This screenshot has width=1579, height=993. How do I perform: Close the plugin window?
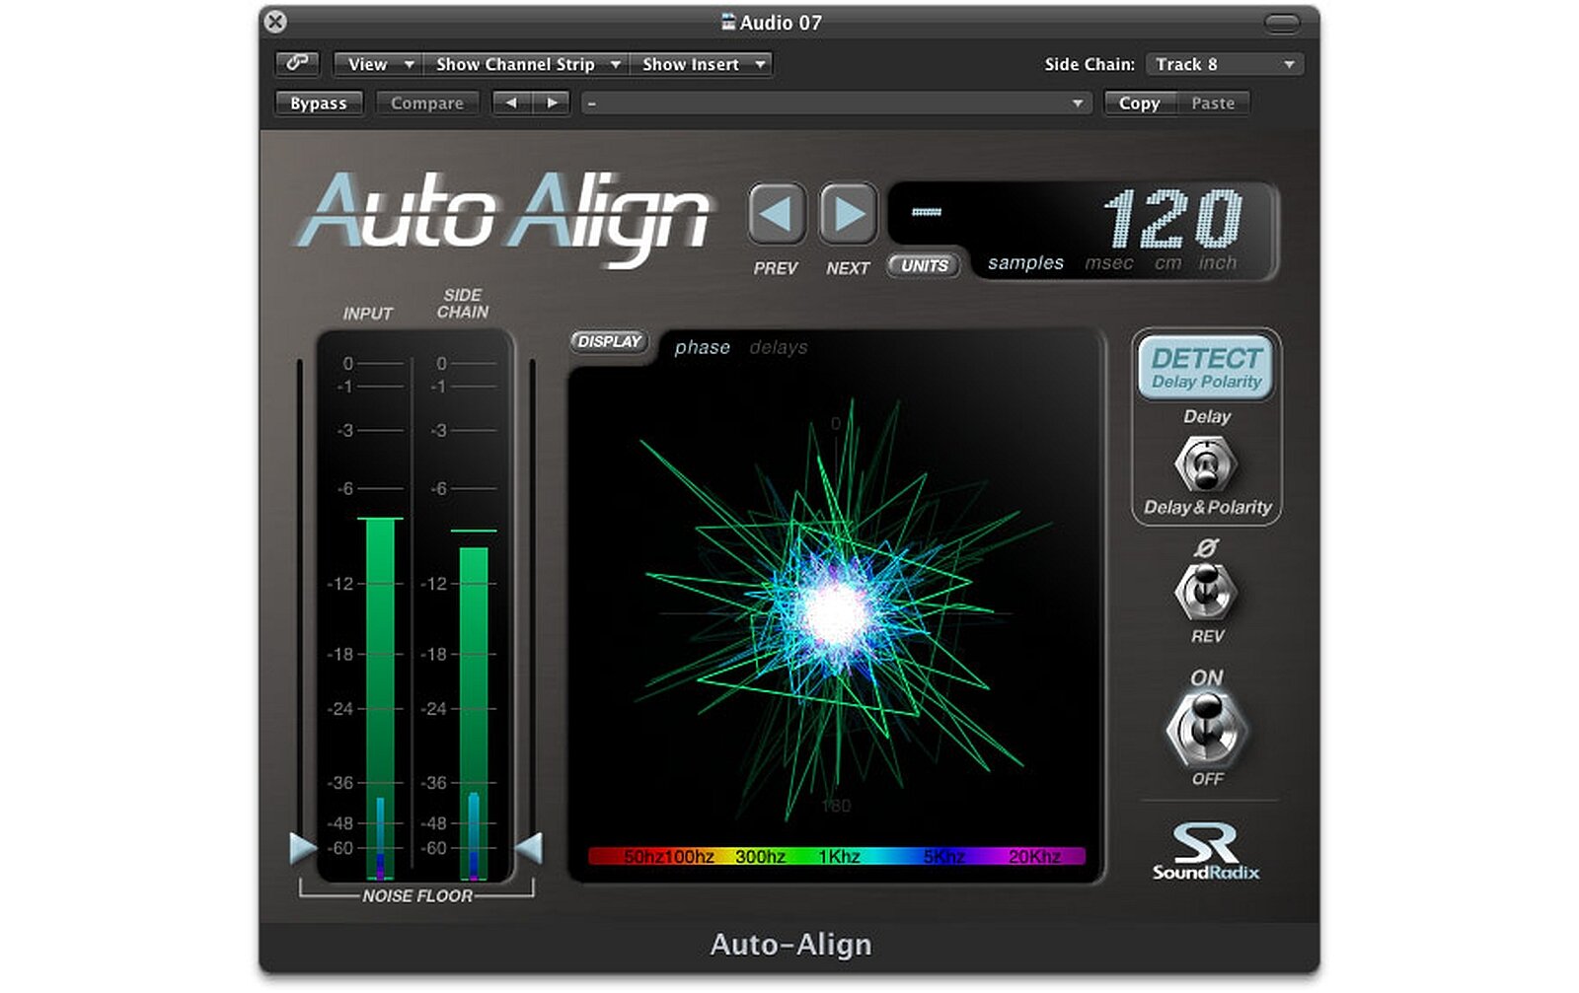[276, 22]
